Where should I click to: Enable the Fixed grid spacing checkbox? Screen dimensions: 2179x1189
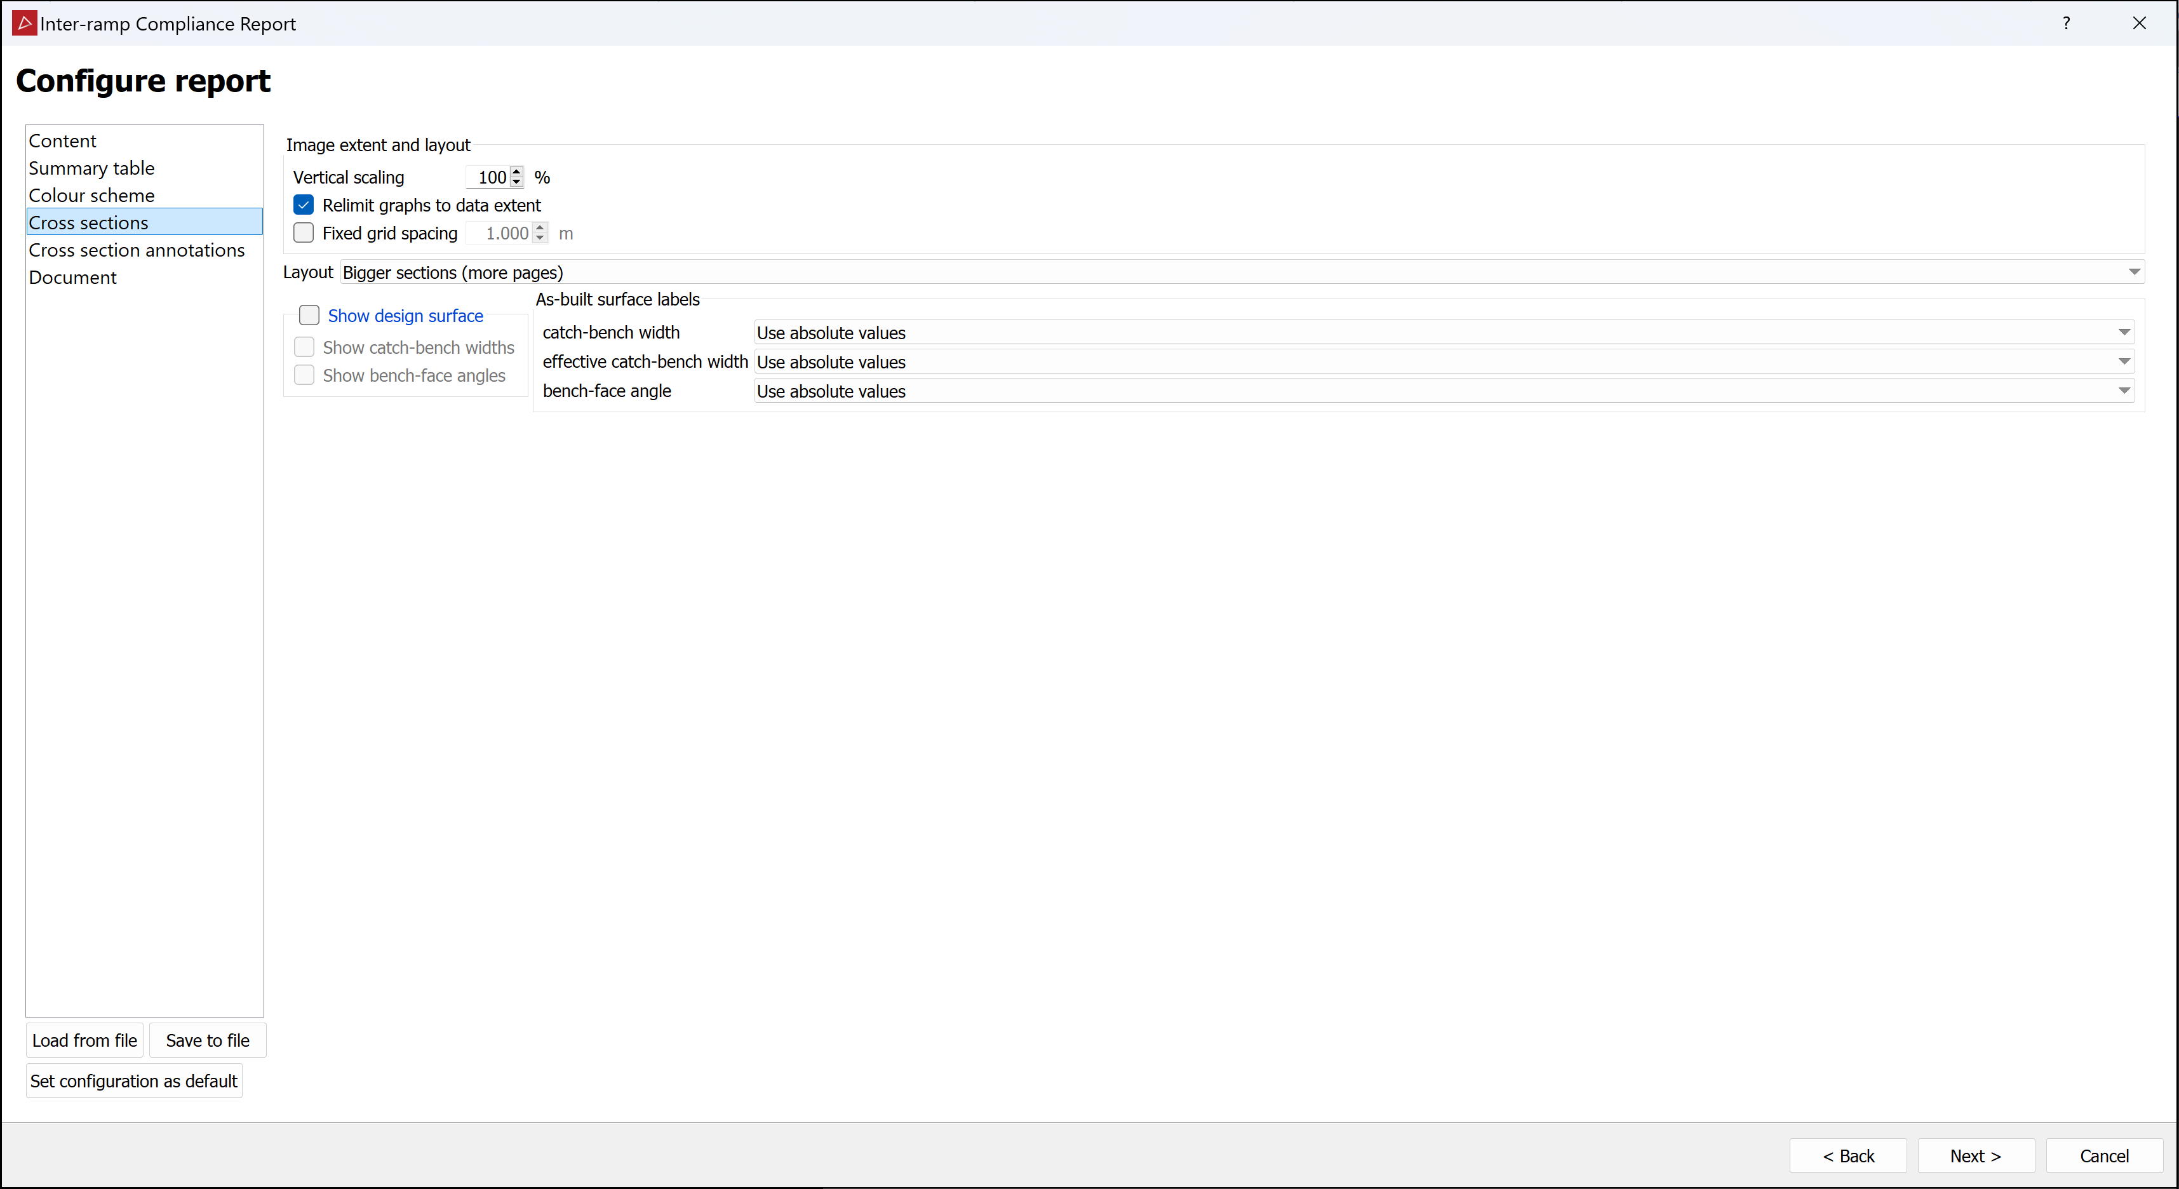tap(304, 232)
